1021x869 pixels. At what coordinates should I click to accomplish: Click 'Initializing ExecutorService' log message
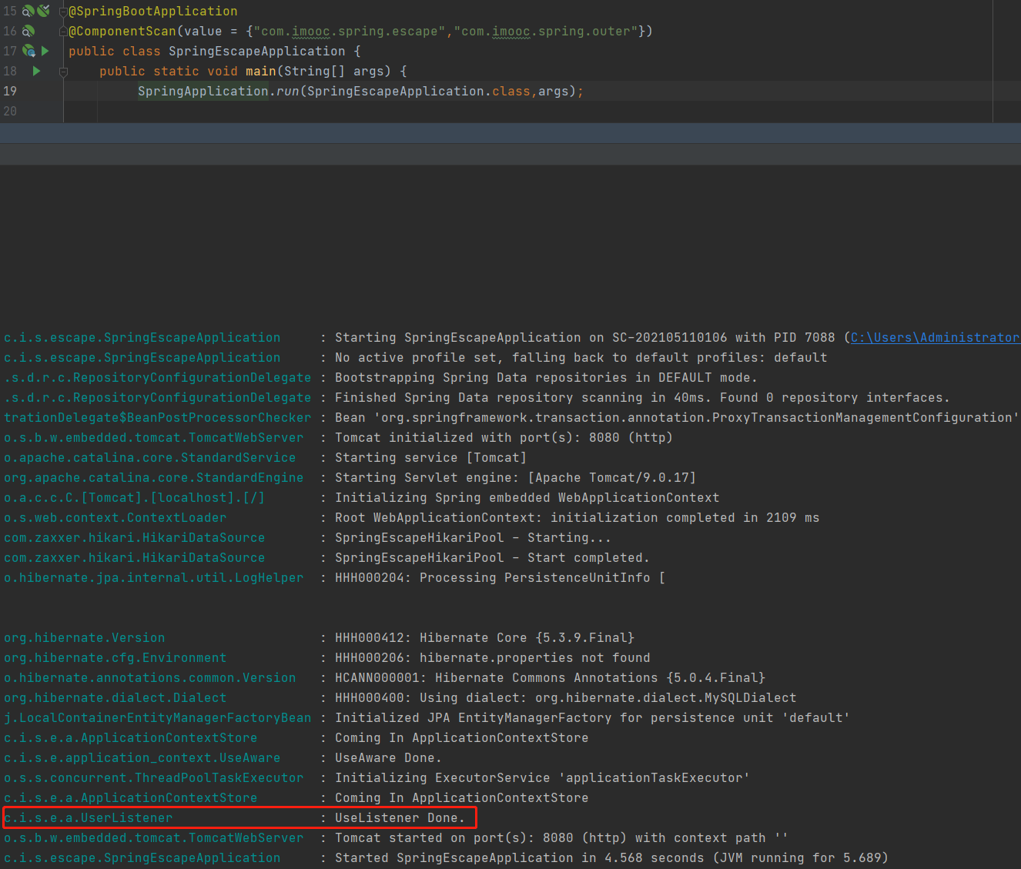click(x=542, y=777)
